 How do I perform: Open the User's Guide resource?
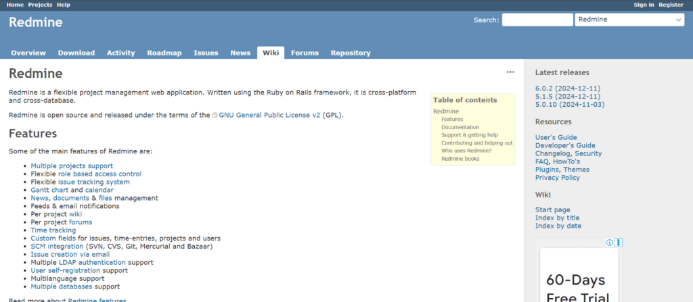coord(556,137)
